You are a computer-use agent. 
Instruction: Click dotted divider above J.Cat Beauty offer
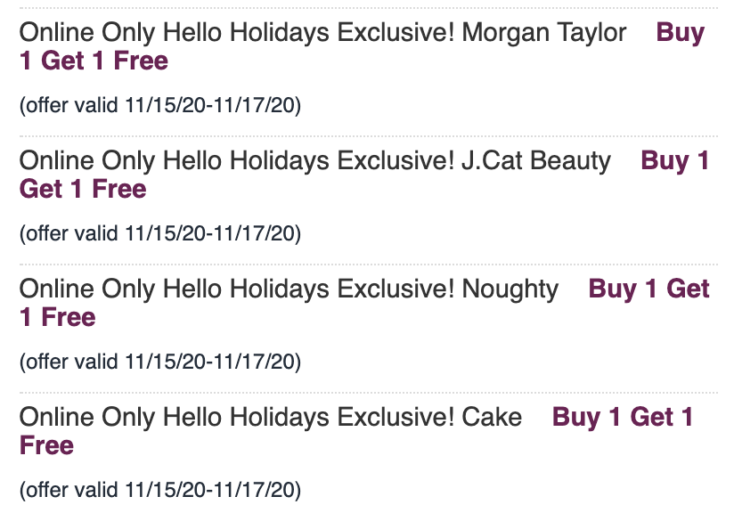pyautogui.click(x=369, y=136)
